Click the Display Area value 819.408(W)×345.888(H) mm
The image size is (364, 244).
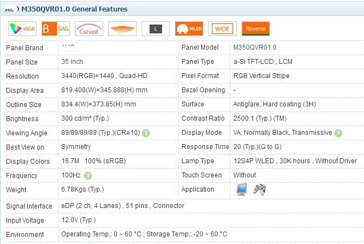[104, 90]
